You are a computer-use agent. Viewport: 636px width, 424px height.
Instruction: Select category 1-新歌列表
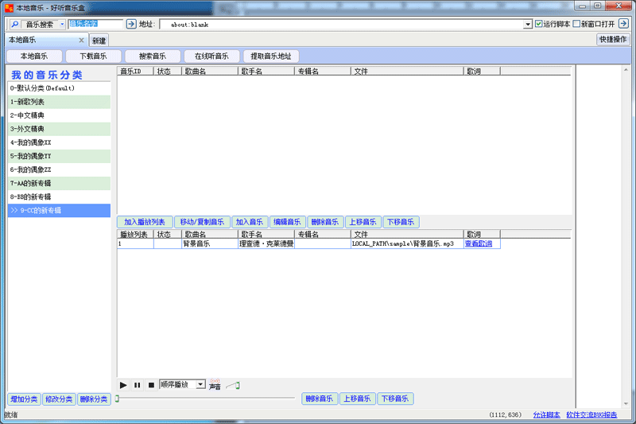[x=59, y=102]
